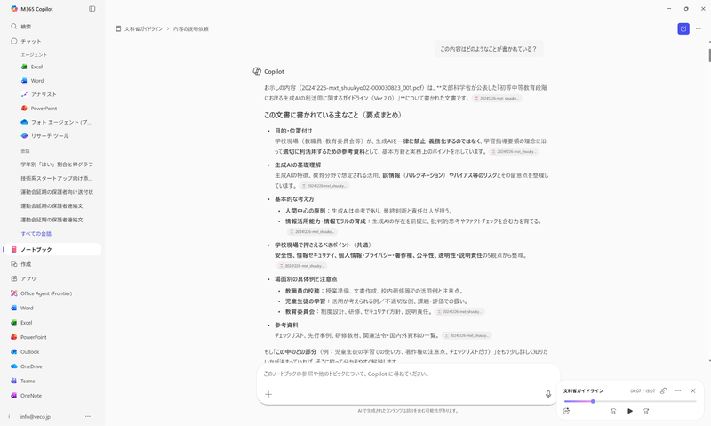The height and width of the screenshot is (426, 711).
Task: Play the 文科省ガイドライン audio
Action: point(630,411)
